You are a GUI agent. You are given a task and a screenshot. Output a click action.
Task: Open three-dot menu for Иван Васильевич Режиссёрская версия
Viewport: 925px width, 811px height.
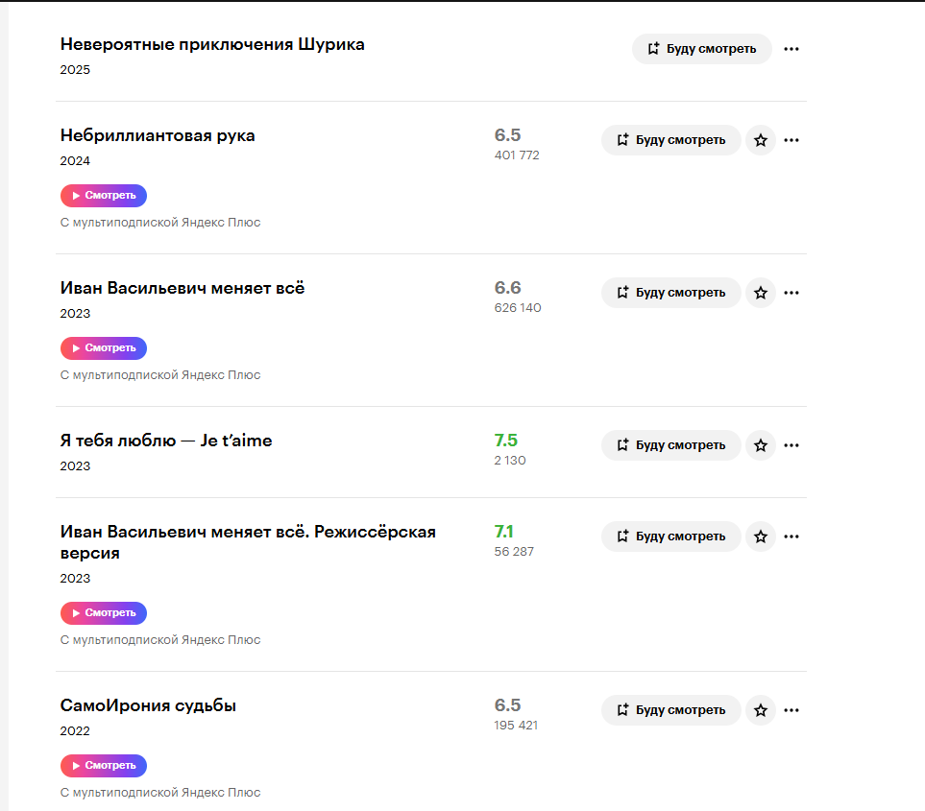(x=791, y=537)
